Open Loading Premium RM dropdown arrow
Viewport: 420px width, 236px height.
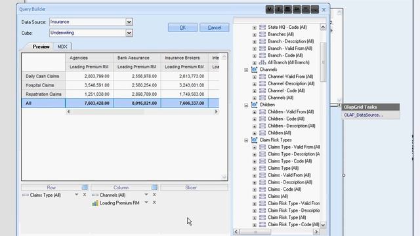coord(146,203)
